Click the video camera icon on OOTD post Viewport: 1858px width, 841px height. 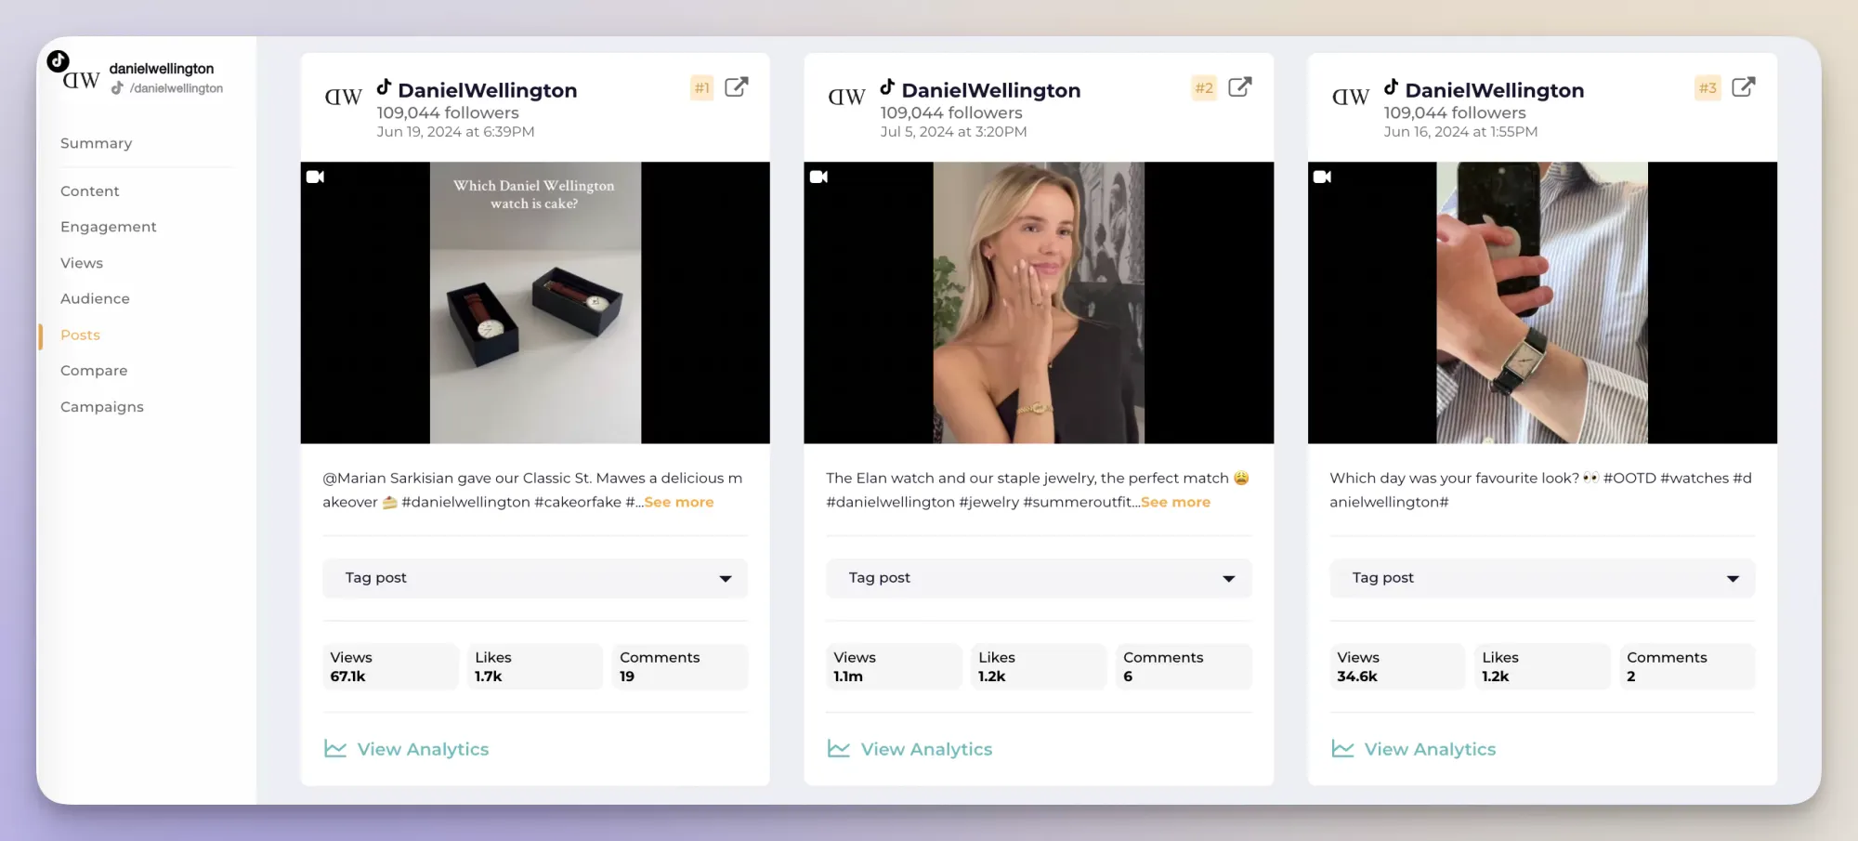[1322, 177]
